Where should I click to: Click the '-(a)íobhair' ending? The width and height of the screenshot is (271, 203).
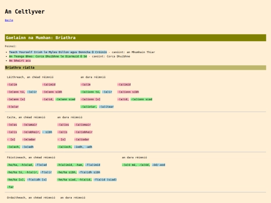[x=83, y=132]
